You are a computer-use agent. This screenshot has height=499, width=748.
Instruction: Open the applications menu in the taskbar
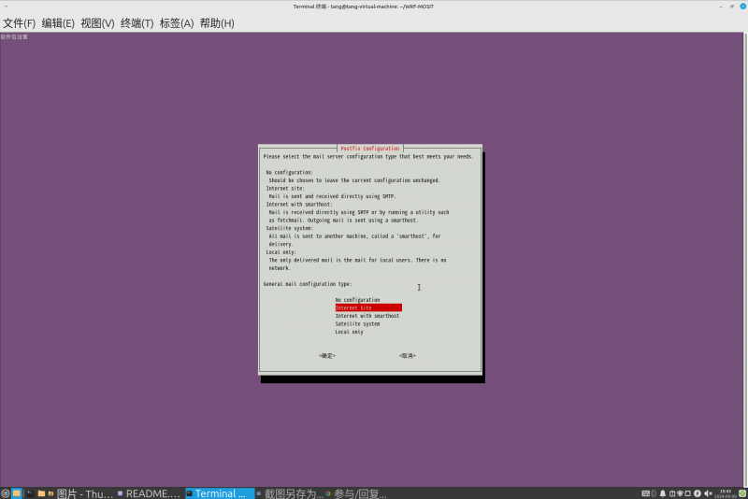click(5, 492)
